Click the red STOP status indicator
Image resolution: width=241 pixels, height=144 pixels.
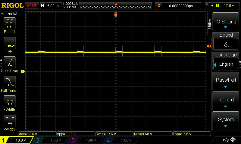coord(32,5)
